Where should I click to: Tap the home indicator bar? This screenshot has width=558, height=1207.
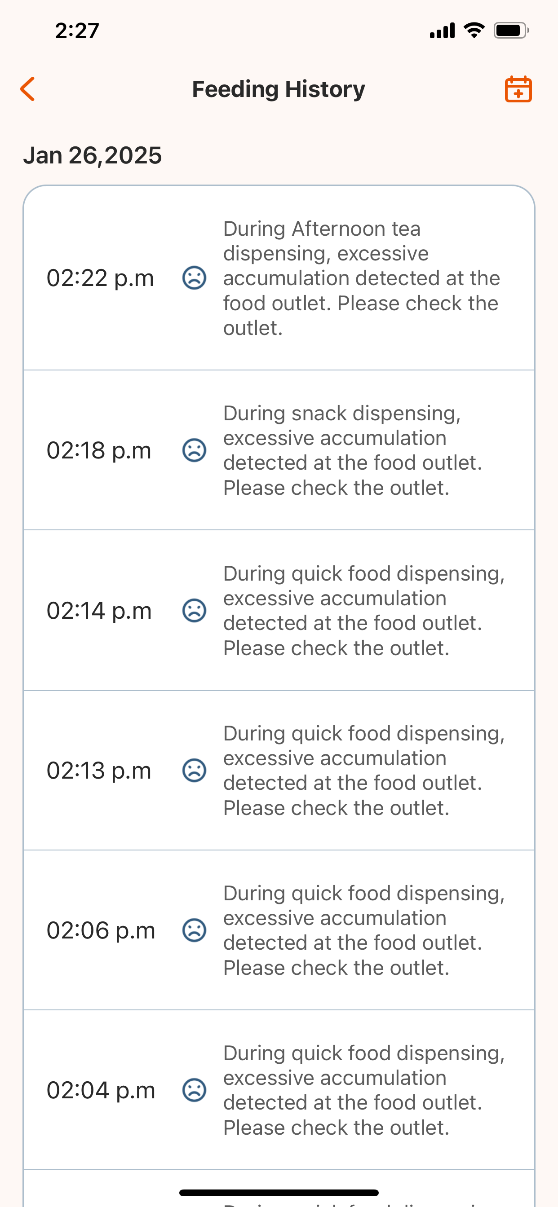tap(279, 1193)
